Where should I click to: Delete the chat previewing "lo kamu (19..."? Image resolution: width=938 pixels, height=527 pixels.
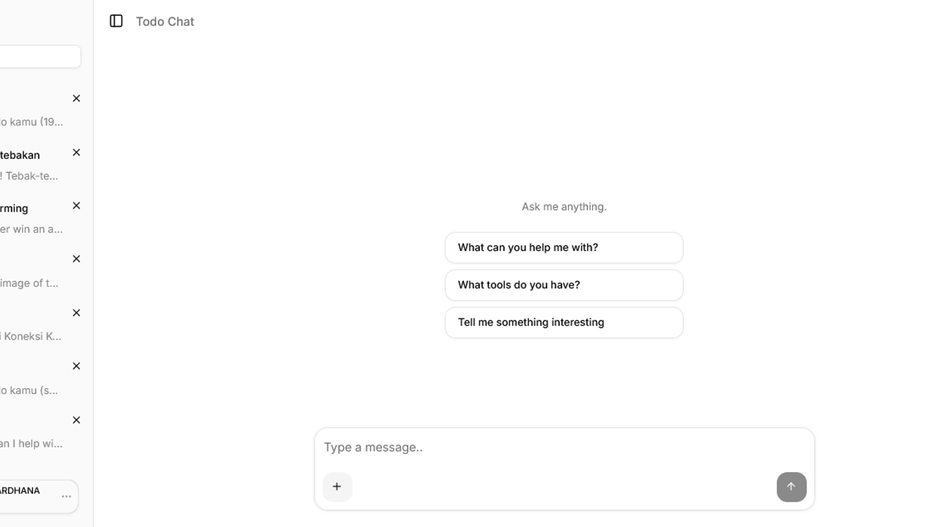pos(76,99)
